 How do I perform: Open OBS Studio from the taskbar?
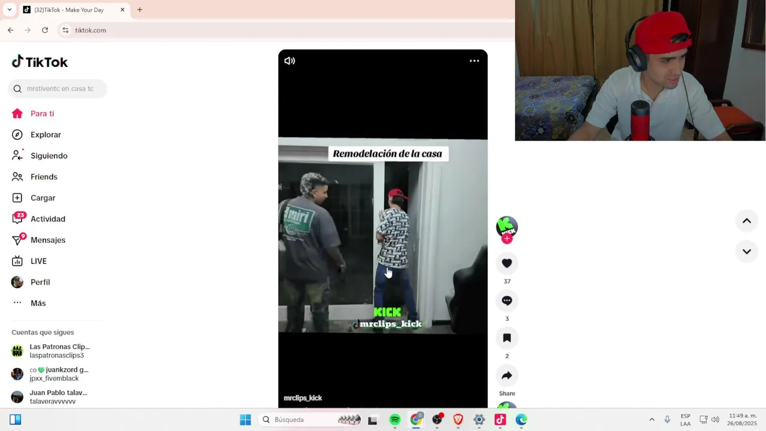tap(437, 420)
